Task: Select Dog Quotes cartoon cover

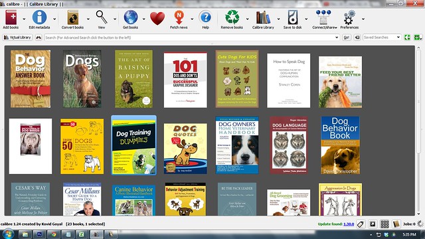Action: [x=185, y=149]
